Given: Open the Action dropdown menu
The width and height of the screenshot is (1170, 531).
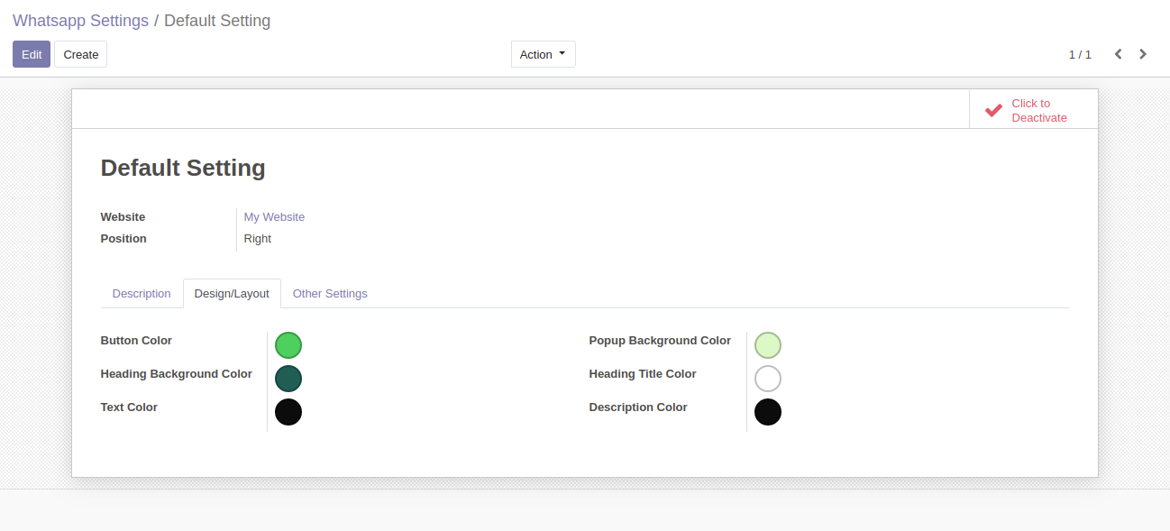Looking at the screenshot, I should point(543,54).
